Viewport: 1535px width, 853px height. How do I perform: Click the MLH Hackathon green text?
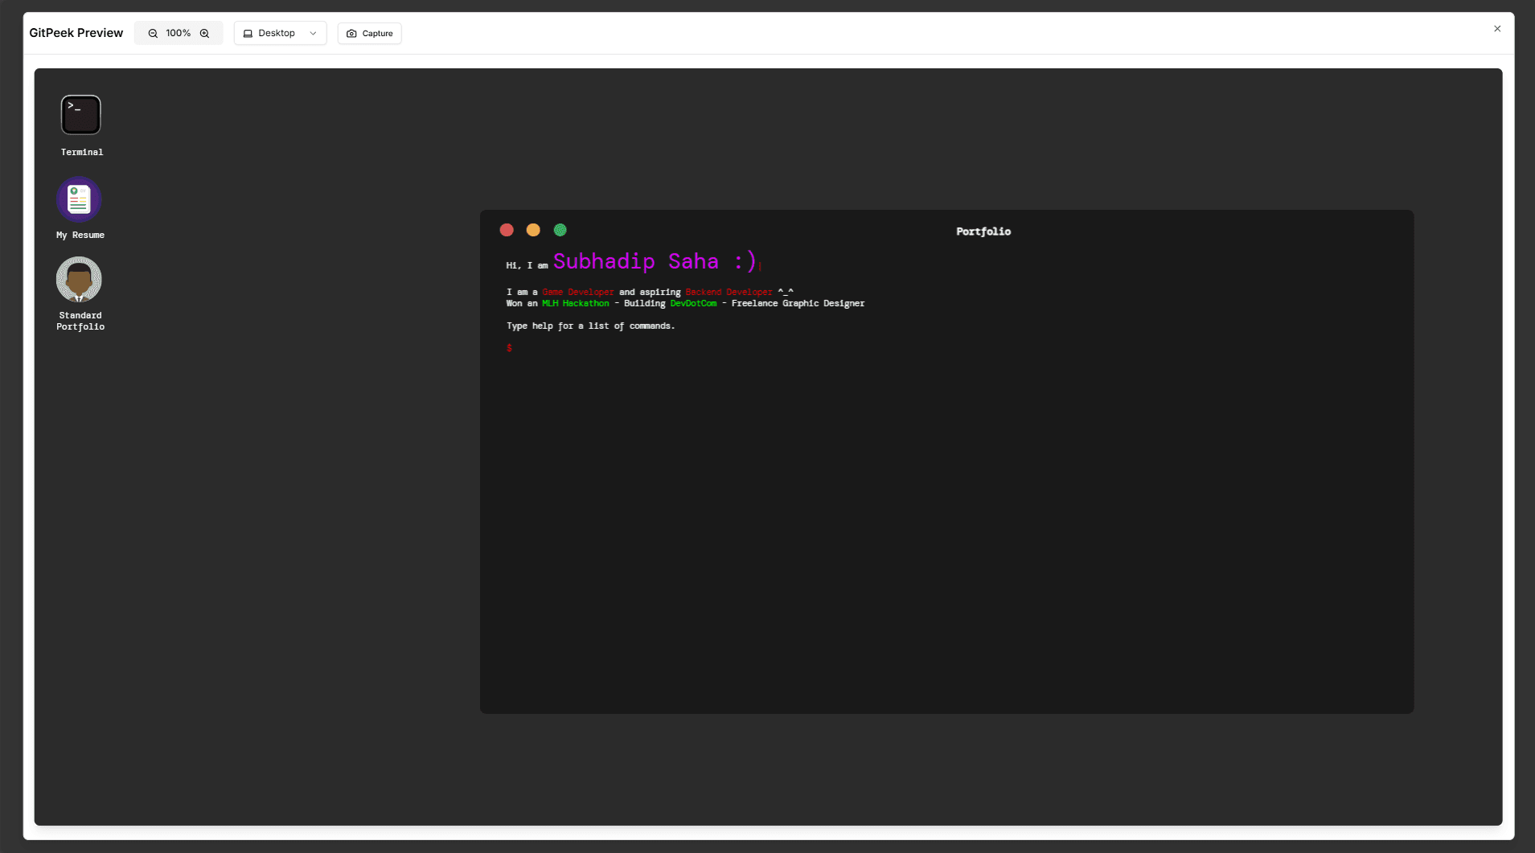[x=574, y=303]
